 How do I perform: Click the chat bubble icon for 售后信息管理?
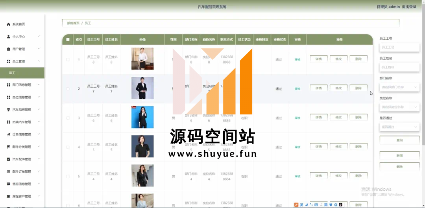coord(8,184)
